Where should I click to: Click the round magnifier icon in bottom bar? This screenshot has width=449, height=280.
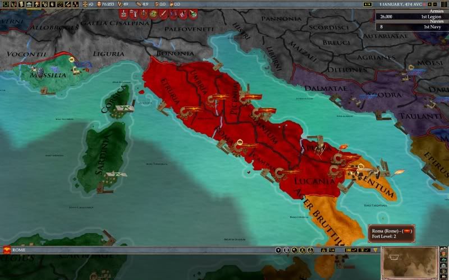294,250
